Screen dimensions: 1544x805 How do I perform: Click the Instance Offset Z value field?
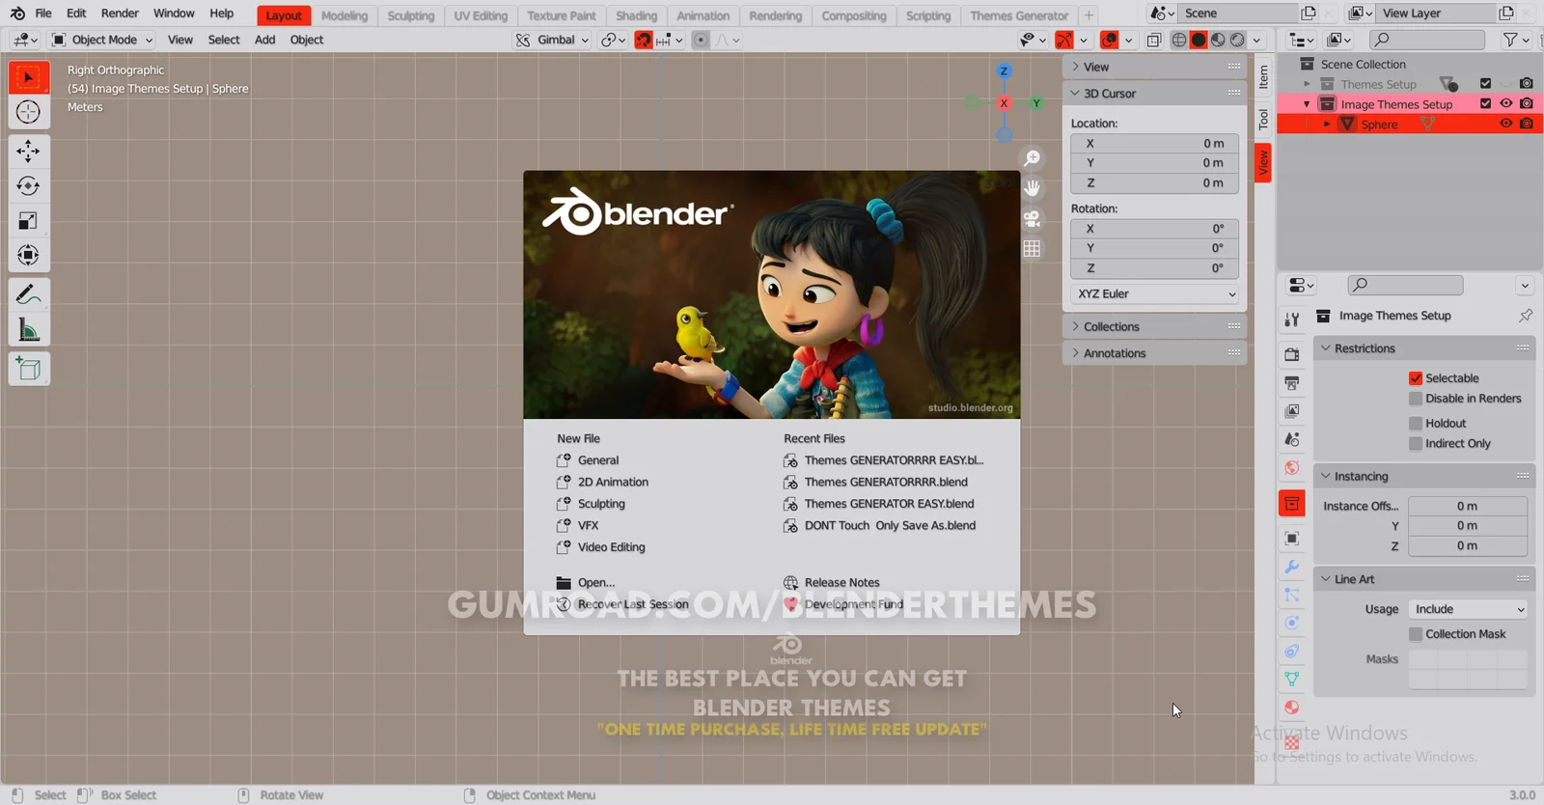click(1467, 546)
